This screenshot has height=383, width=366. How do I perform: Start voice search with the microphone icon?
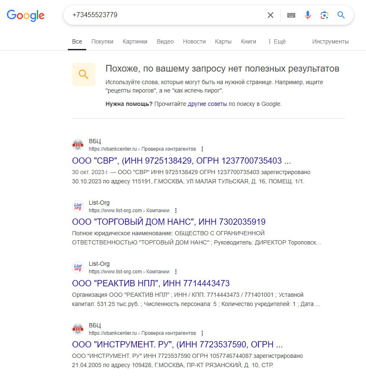point(308,15)
